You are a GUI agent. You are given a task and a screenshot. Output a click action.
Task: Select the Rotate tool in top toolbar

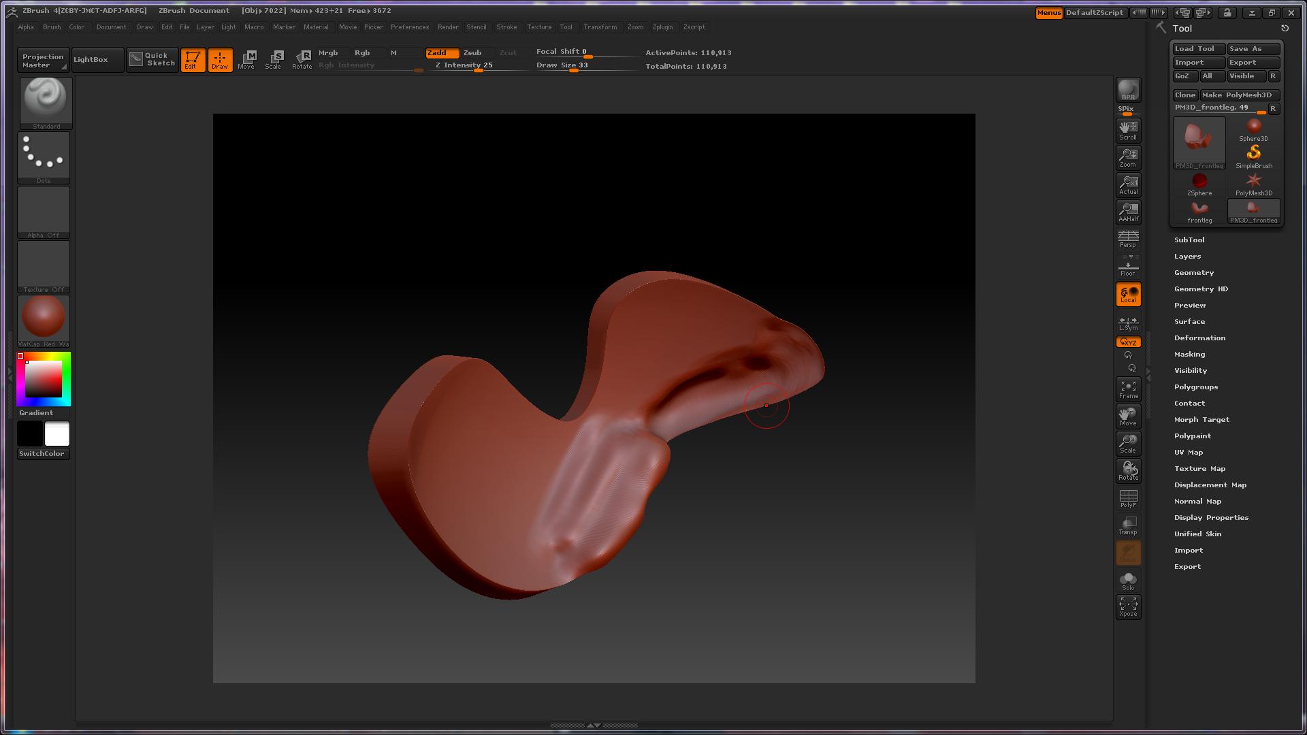tap(302, 59)
